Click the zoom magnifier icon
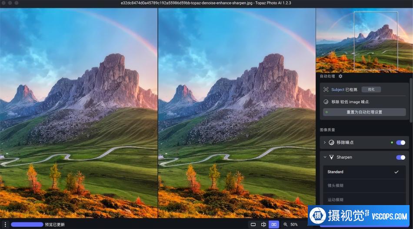413x229 pixels. coord(286,225)
